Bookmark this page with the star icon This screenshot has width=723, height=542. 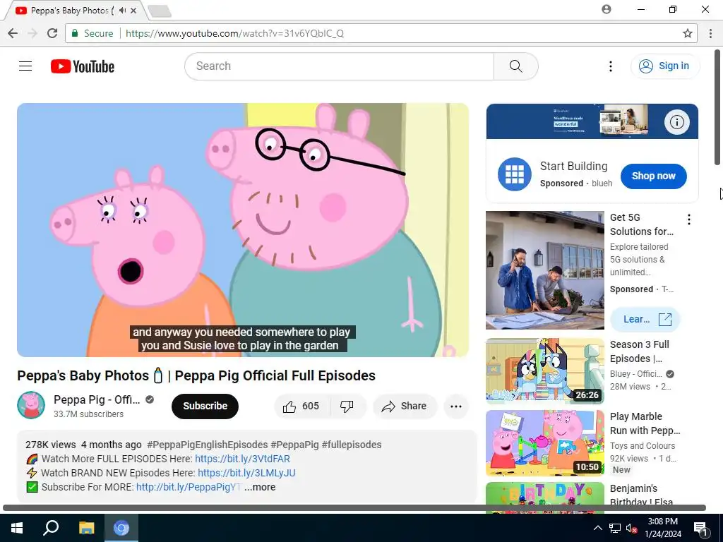click(688, 33)
